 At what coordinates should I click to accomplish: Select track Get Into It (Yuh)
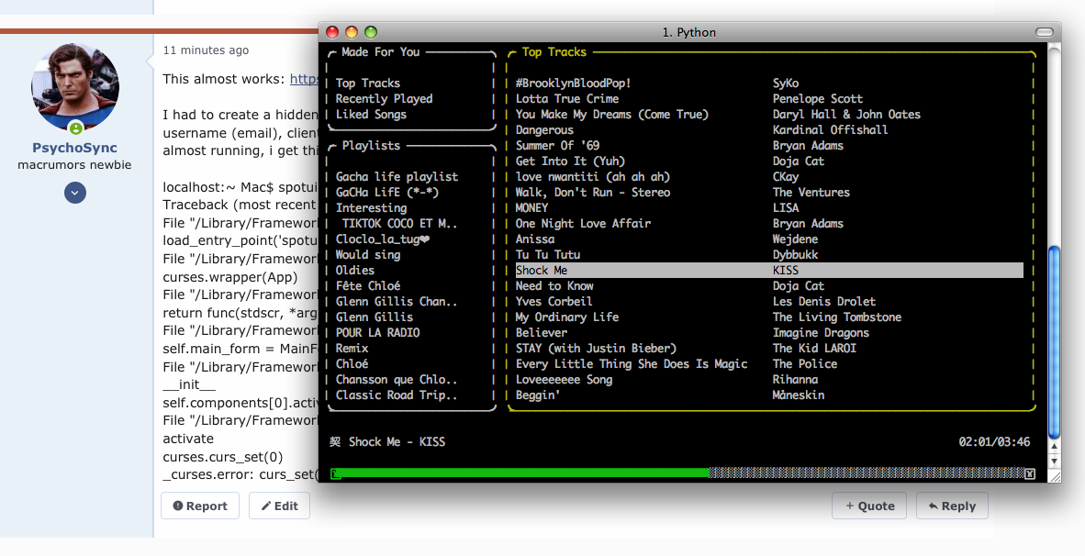(570, 161)
